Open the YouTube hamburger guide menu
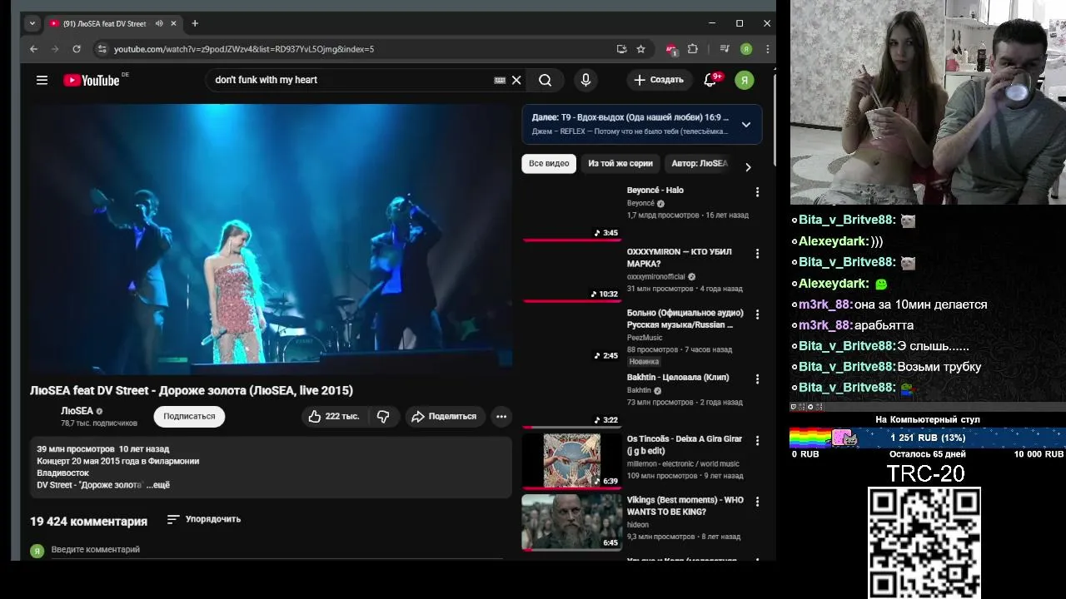Image resolution: width=1066 pixels, height=599 pixels. click(x=42, y=80)
